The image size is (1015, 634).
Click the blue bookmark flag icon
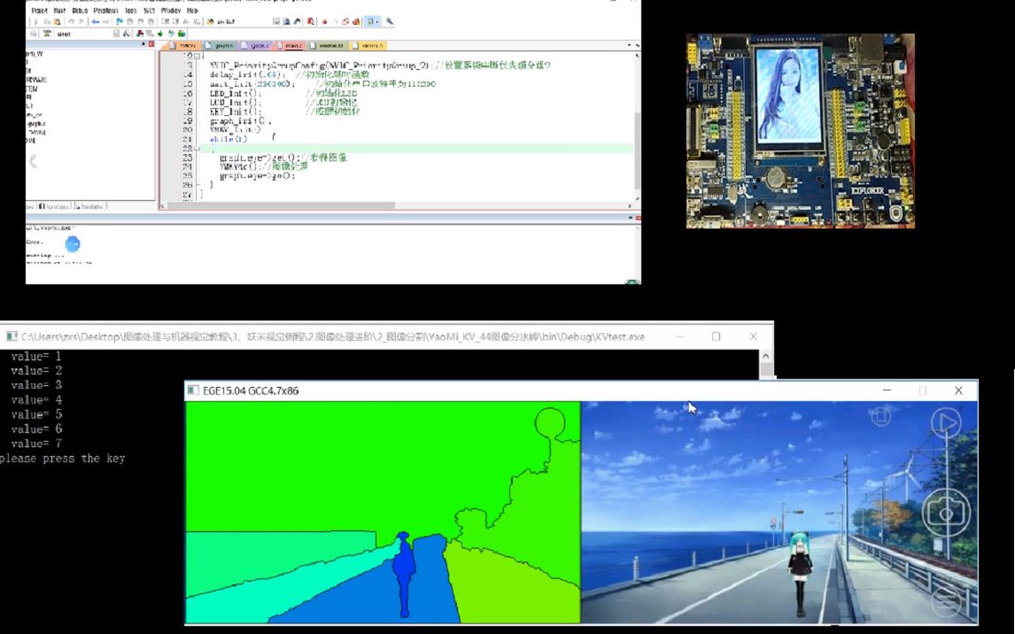[119, 21]
